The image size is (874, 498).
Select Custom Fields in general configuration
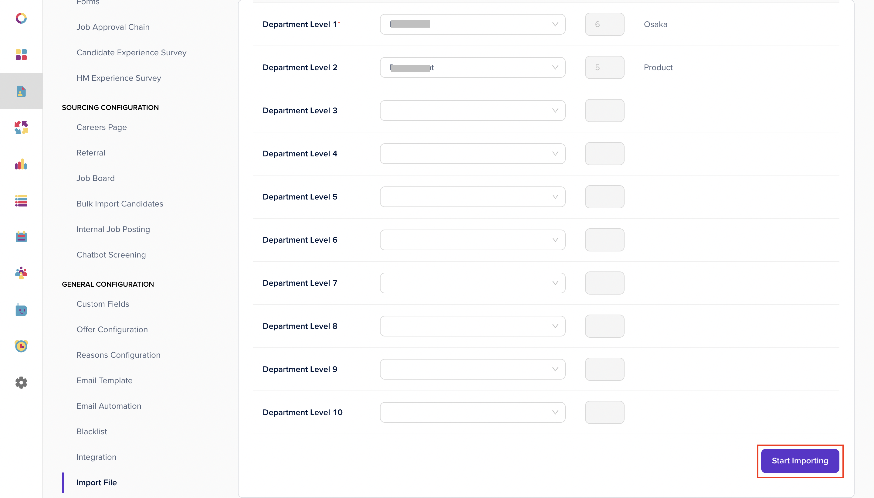click(103, 304)
